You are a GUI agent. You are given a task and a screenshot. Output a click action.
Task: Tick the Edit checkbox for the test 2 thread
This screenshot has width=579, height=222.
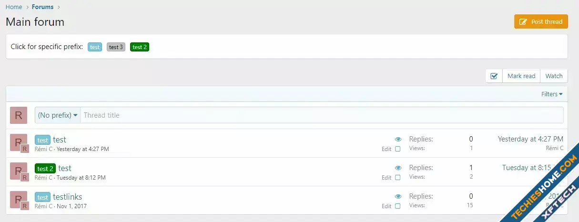coord(398,178)
